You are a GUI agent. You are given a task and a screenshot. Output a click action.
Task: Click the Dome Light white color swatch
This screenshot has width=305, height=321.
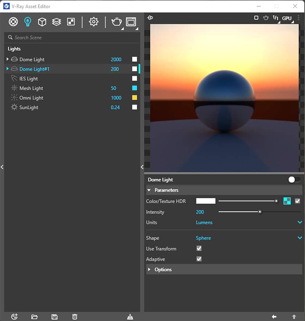coord(134,59)
